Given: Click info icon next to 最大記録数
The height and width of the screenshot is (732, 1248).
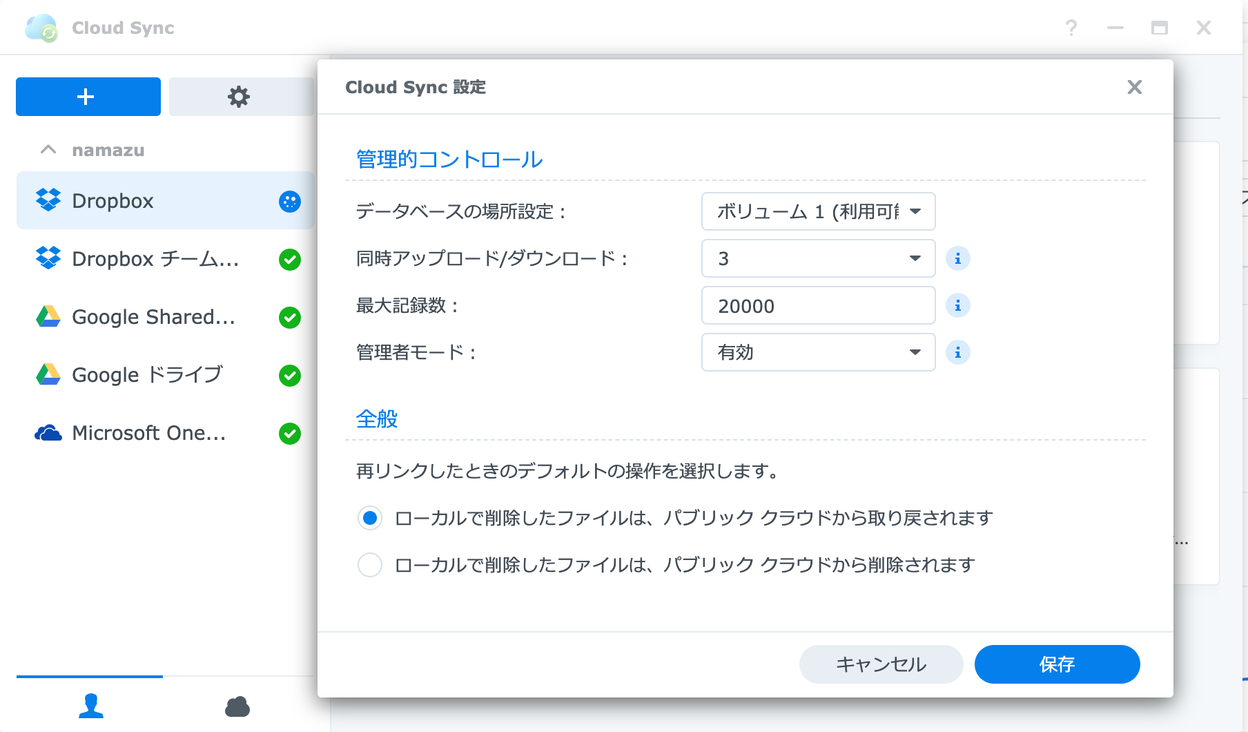Looking at the screenshot, I should (957, 305).
